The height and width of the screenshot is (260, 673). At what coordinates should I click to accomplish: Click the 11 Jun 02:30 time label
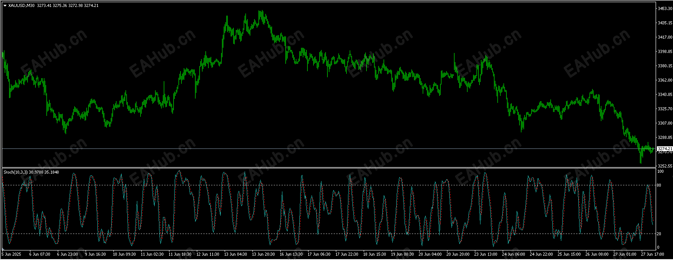[152, 254]
